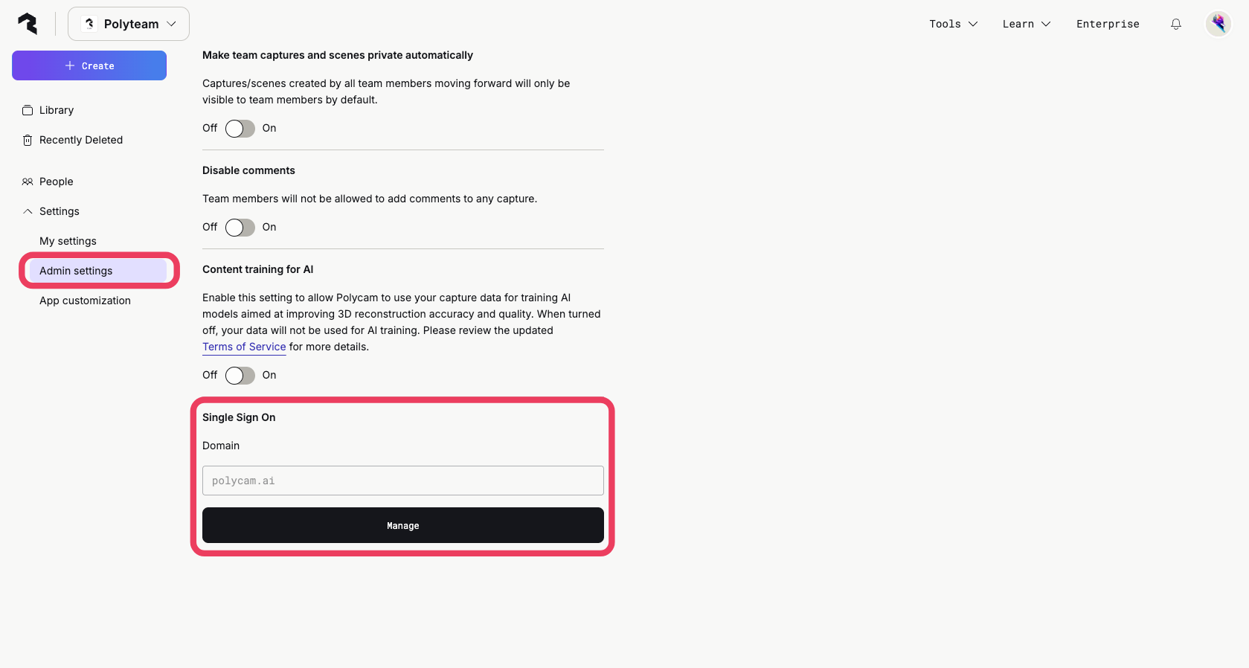Click the plus icon on Create
This screenshot has width=1249, height=668.
click(70, 65)
